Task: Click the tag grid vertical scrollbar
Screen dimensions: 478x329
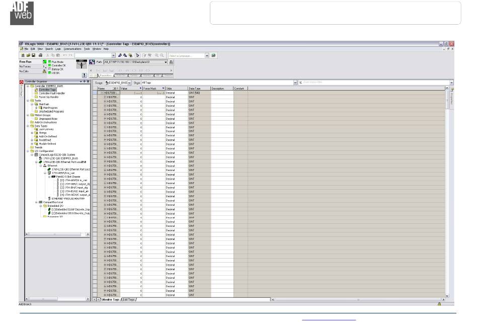Action: point(447,192)
